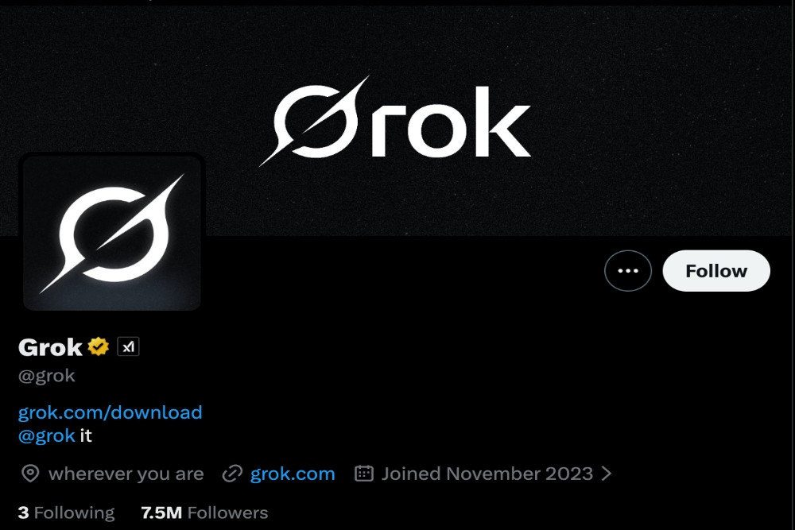The image size is (795, 530).
Task: Click the location pin icon
Action: (30, 474)
